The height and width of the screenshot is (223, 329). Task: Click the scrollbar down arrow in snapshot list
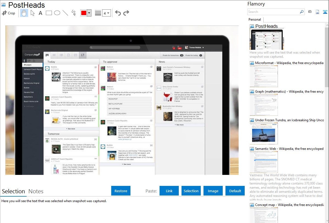pos(327,221)
